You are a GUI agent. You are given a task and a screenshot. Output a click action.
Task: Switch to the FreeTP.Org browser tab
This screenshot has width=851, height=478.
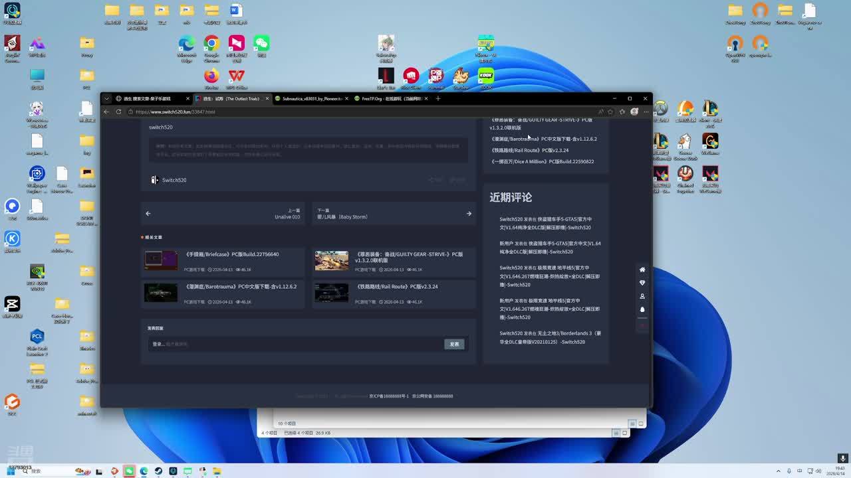coord(391,98)
